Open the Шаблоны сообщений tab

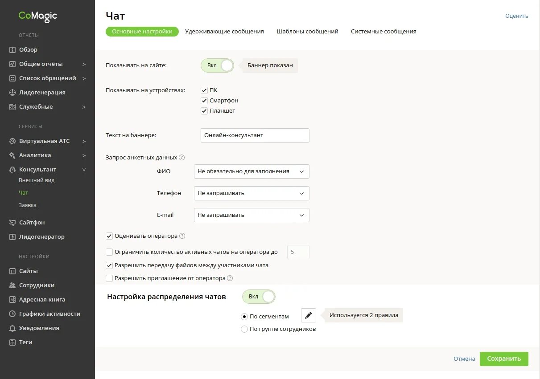tap(307, 32)
